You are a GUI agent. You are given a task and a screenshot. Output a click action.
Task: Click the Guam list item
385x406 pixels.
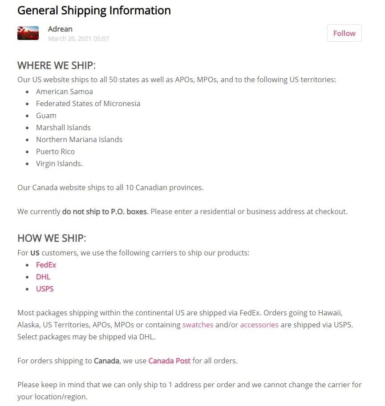[x=46, y=115]
